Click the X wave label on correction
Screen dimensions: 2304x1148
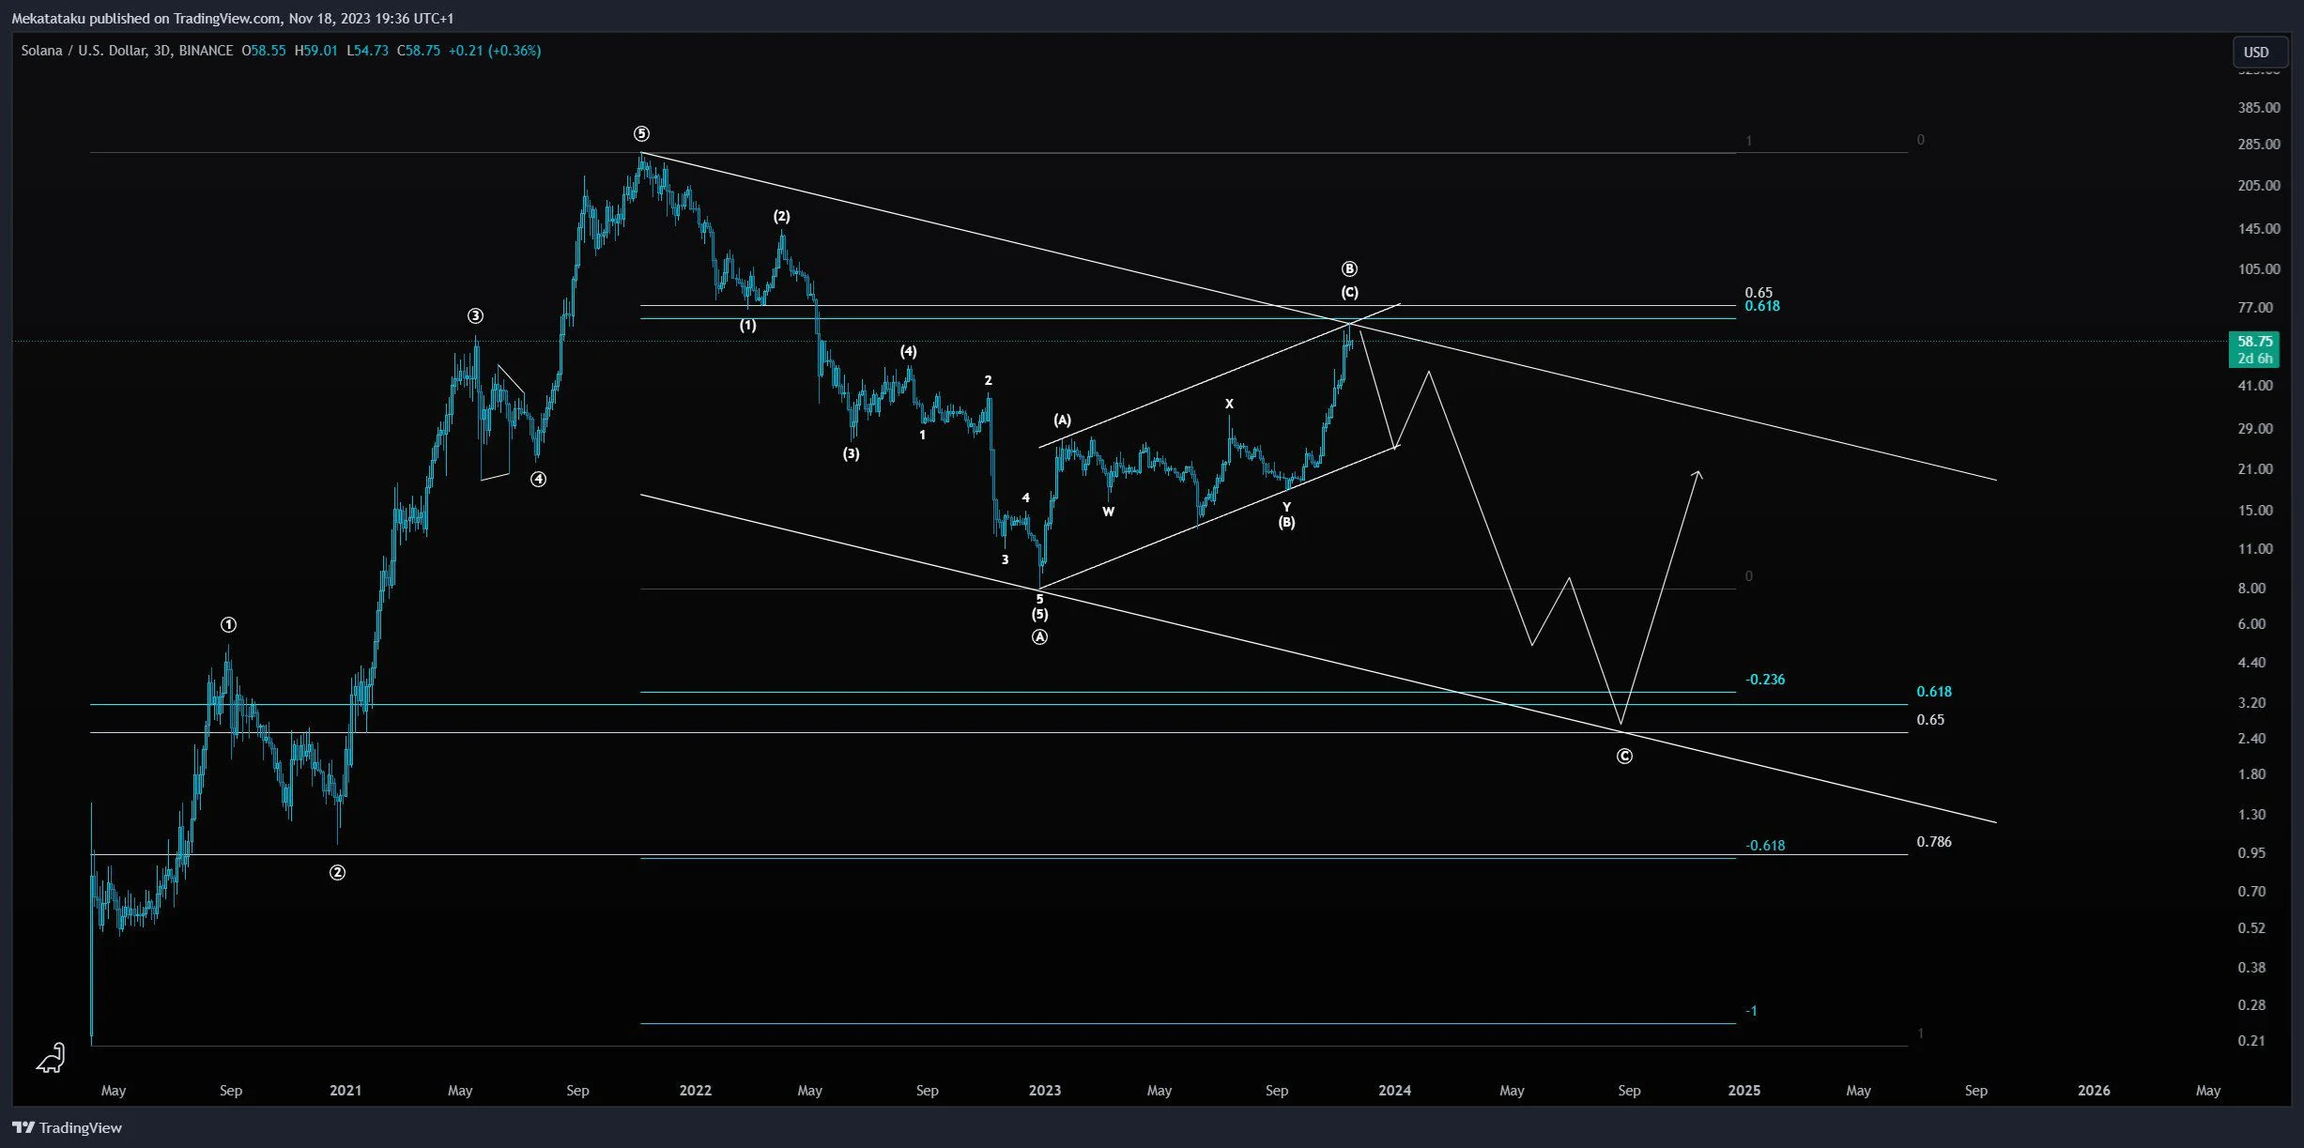1229,405
